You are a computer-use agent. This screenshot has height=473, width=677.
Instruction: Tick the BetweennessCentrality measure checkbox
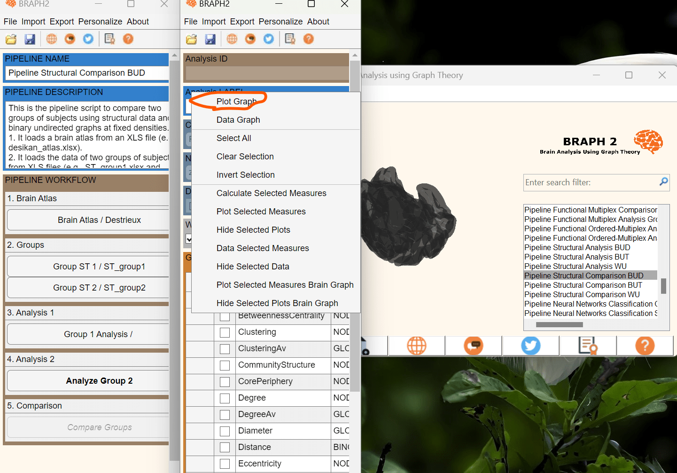pyautogui.click(x=225, y=316)
